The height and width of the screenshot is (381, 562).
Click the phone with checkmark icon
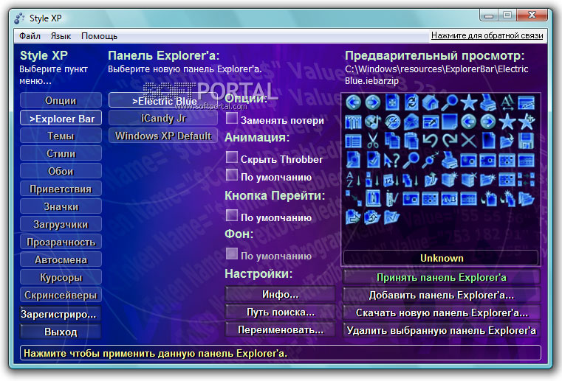pyautogui.click(x=392, y=198)
